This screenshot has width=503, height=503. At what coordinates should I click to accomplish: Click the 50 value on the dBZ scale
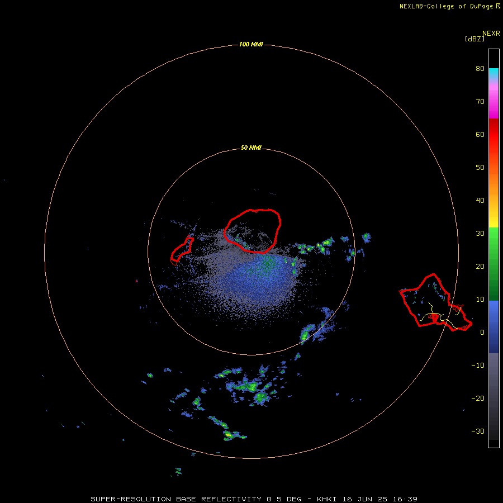(x=480, y=168)
